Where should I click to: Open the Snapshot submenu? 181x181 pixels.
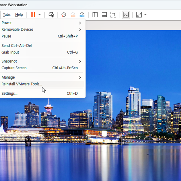coord(42,61)
